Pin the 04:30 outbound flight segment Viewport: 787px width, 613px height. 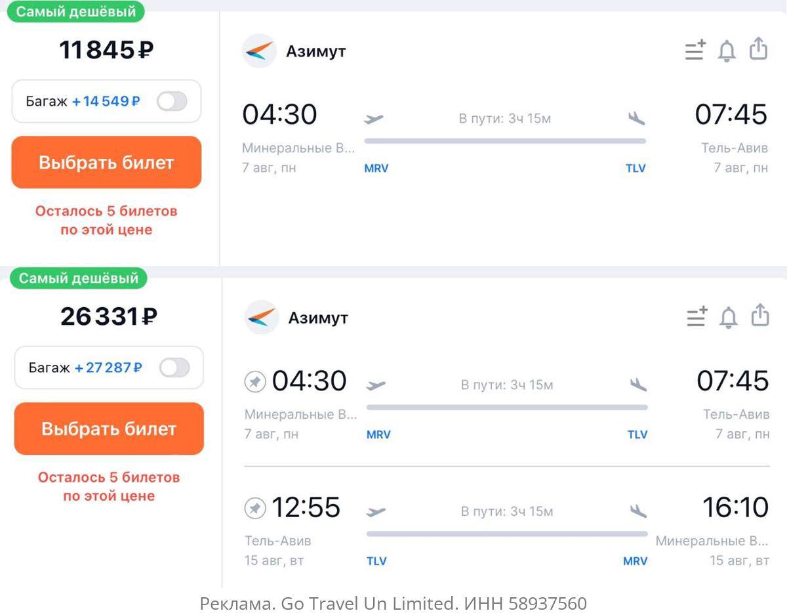[255, 381]
